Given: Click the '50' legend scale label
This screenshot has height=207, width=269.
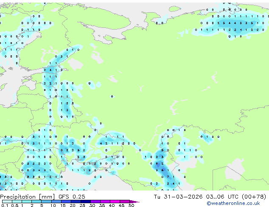Looking at the screenshot, I should (x=131, y=205).
